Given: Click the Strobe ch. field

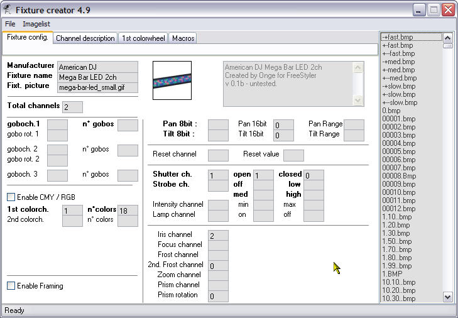Looking at the screenshot, I should (x=218, y=185).
